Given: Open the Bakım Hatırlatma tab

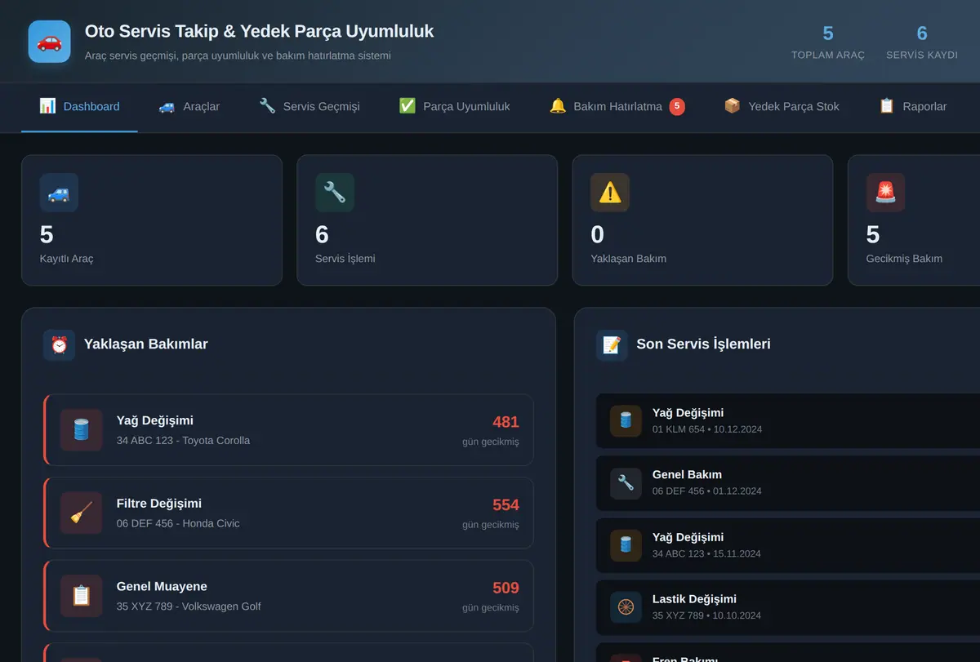Looking at the screenshot, I should [617, 107].
